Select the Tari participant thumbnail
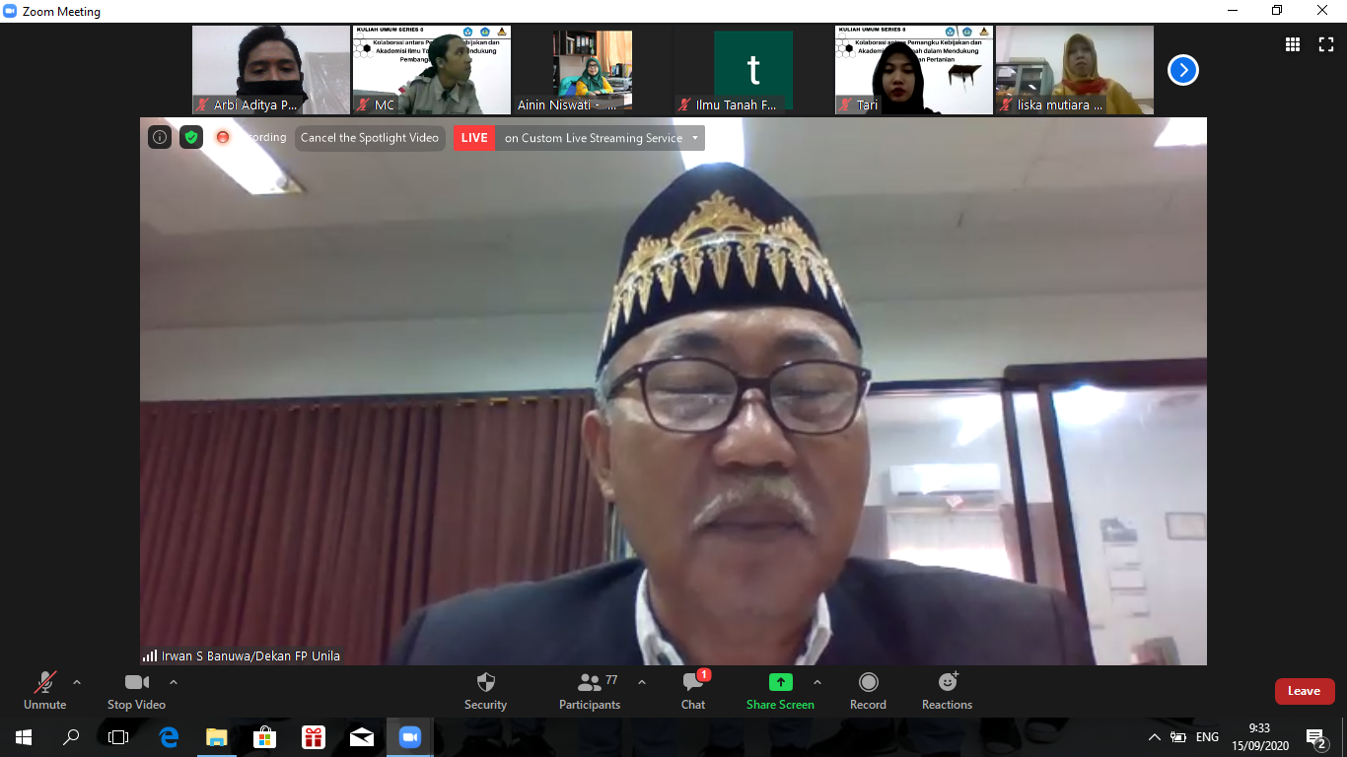The width and height of the screenshot is (1347, 757). (913, 70)
